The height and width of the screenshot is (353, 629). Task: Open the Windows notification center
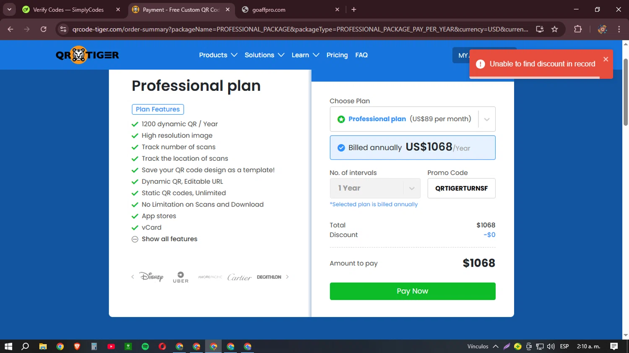pos(614,346)
